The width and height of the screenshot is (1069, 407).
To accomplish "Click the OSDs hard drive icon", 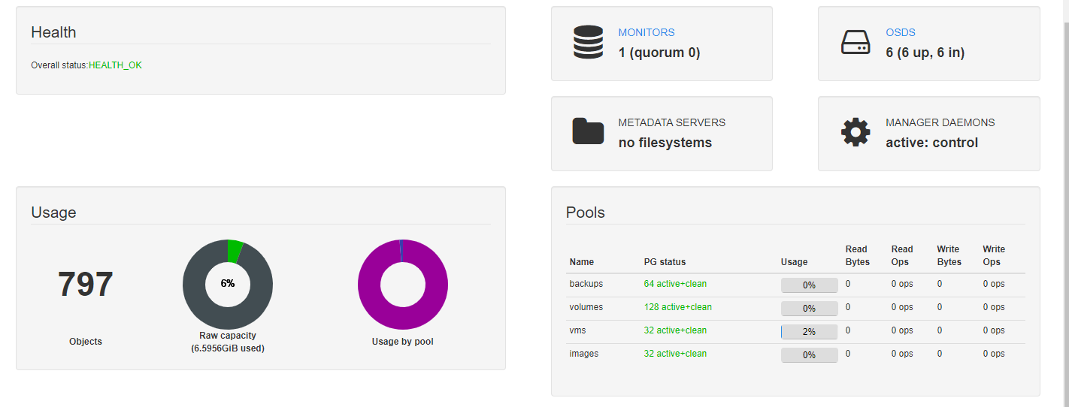I will 856,43.
